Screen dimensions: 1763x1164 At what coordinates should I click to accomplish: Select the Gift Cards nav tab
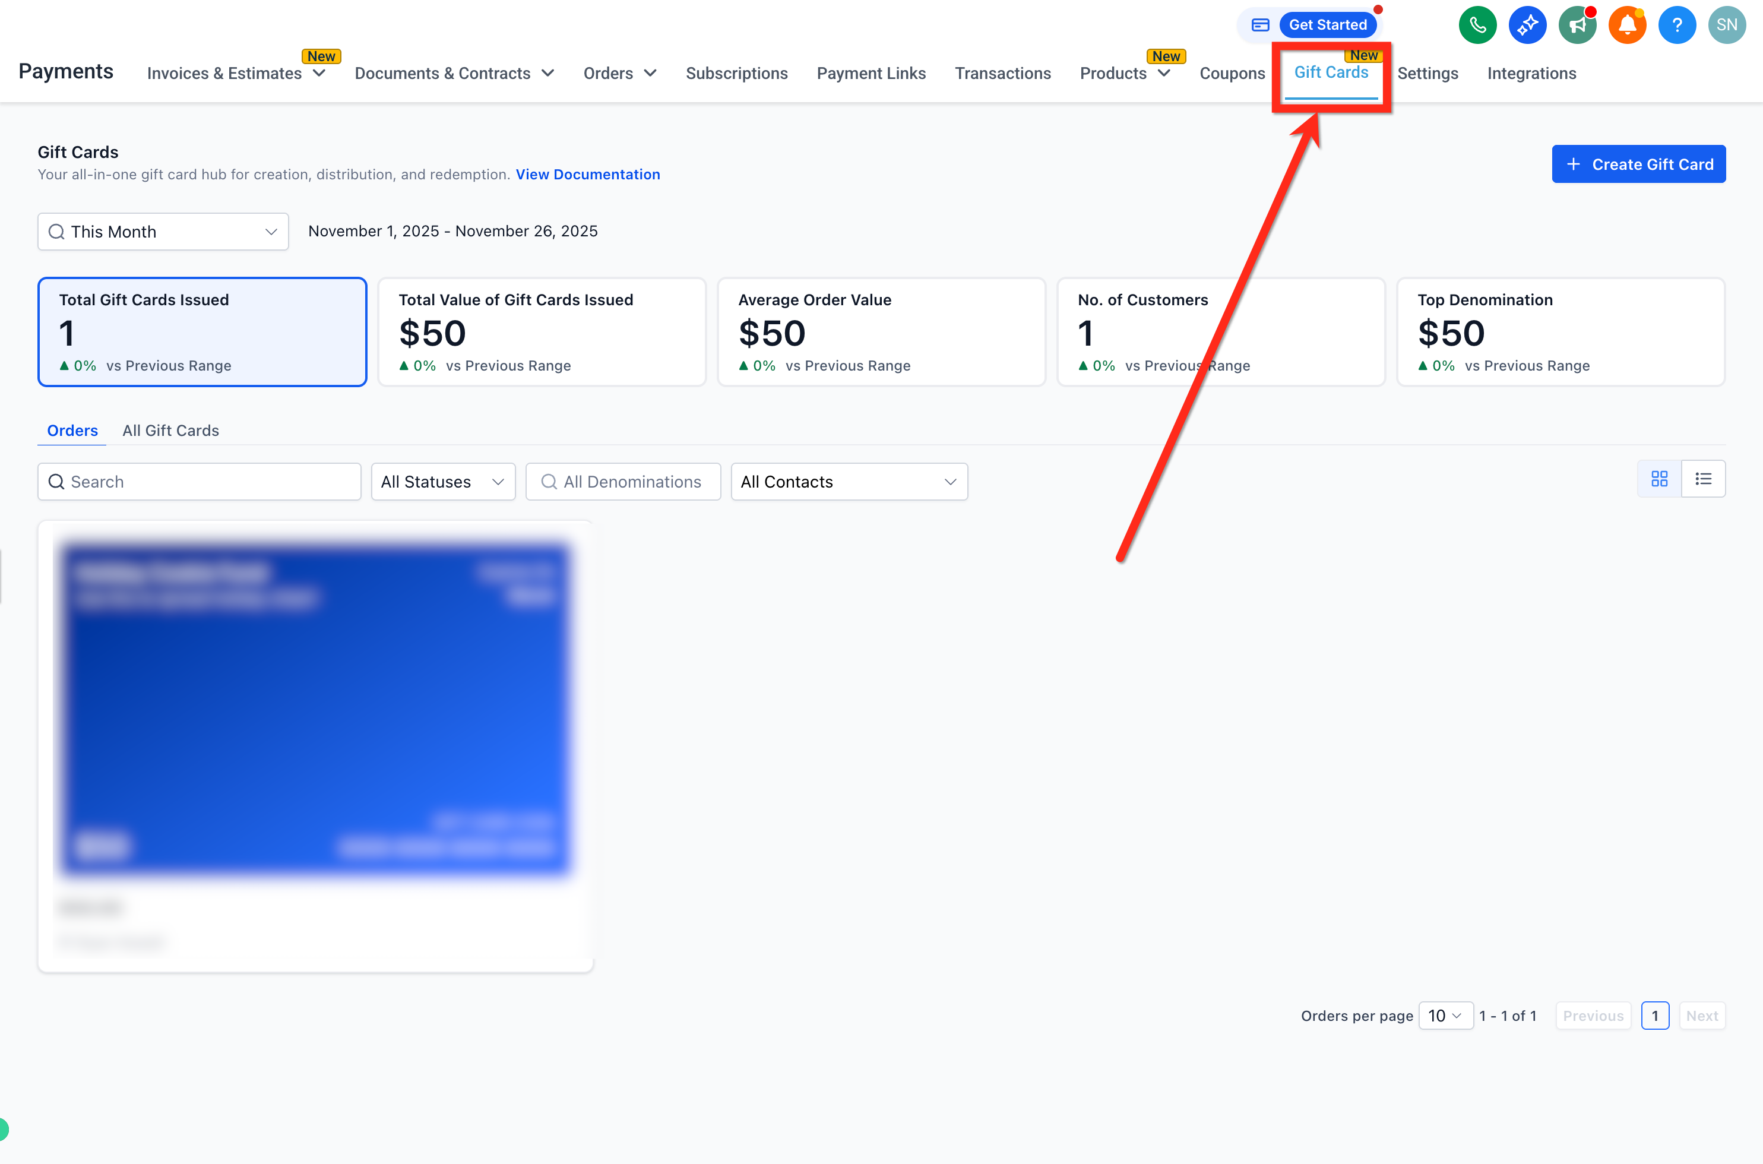click(1331, 72)
